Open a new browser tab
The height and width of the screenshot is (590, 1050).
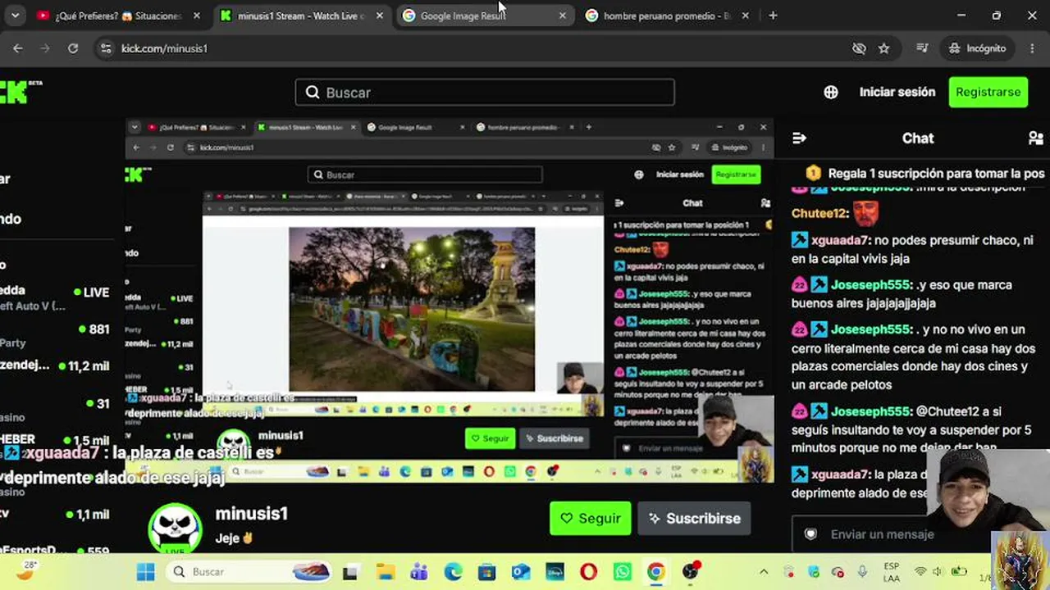coord(773,16)
